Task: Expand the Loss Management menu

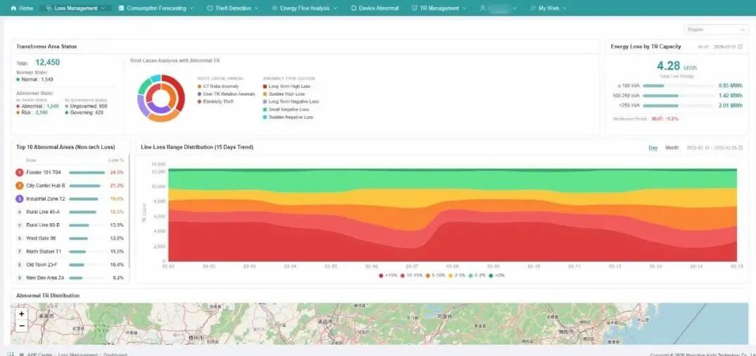Action: tap(76, 8)
